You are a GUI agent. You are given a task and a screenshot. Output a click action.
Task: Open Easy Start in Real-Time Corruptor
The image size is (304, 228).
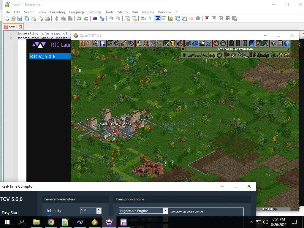pyautogui.click(x=10, y=213)
